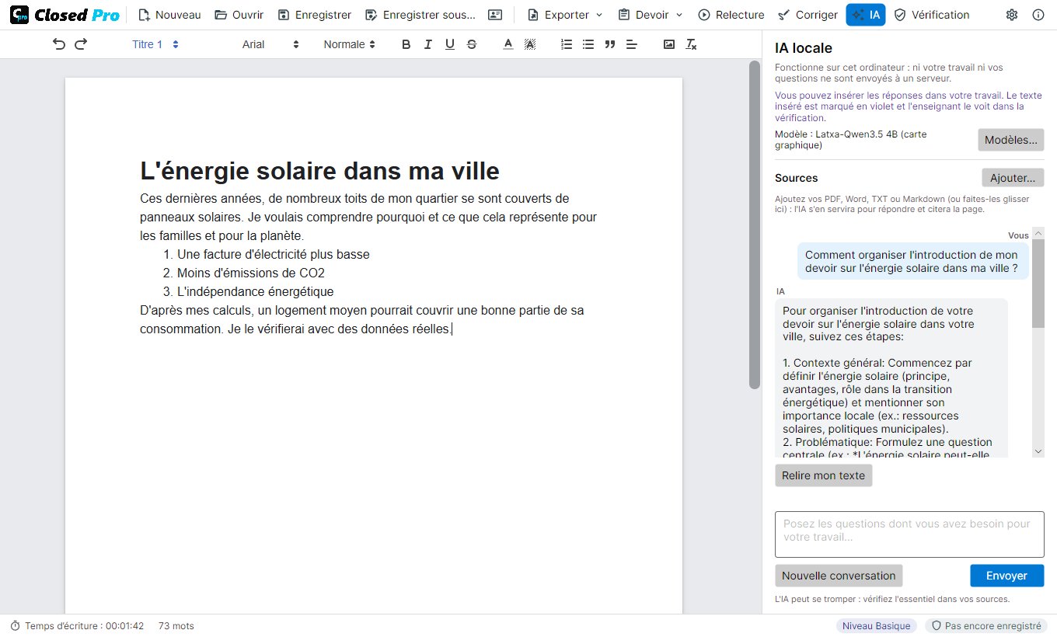Click the Niveau Basique status badge
The height and width of the screenshot is (637, 1057).
pos(877,625)
